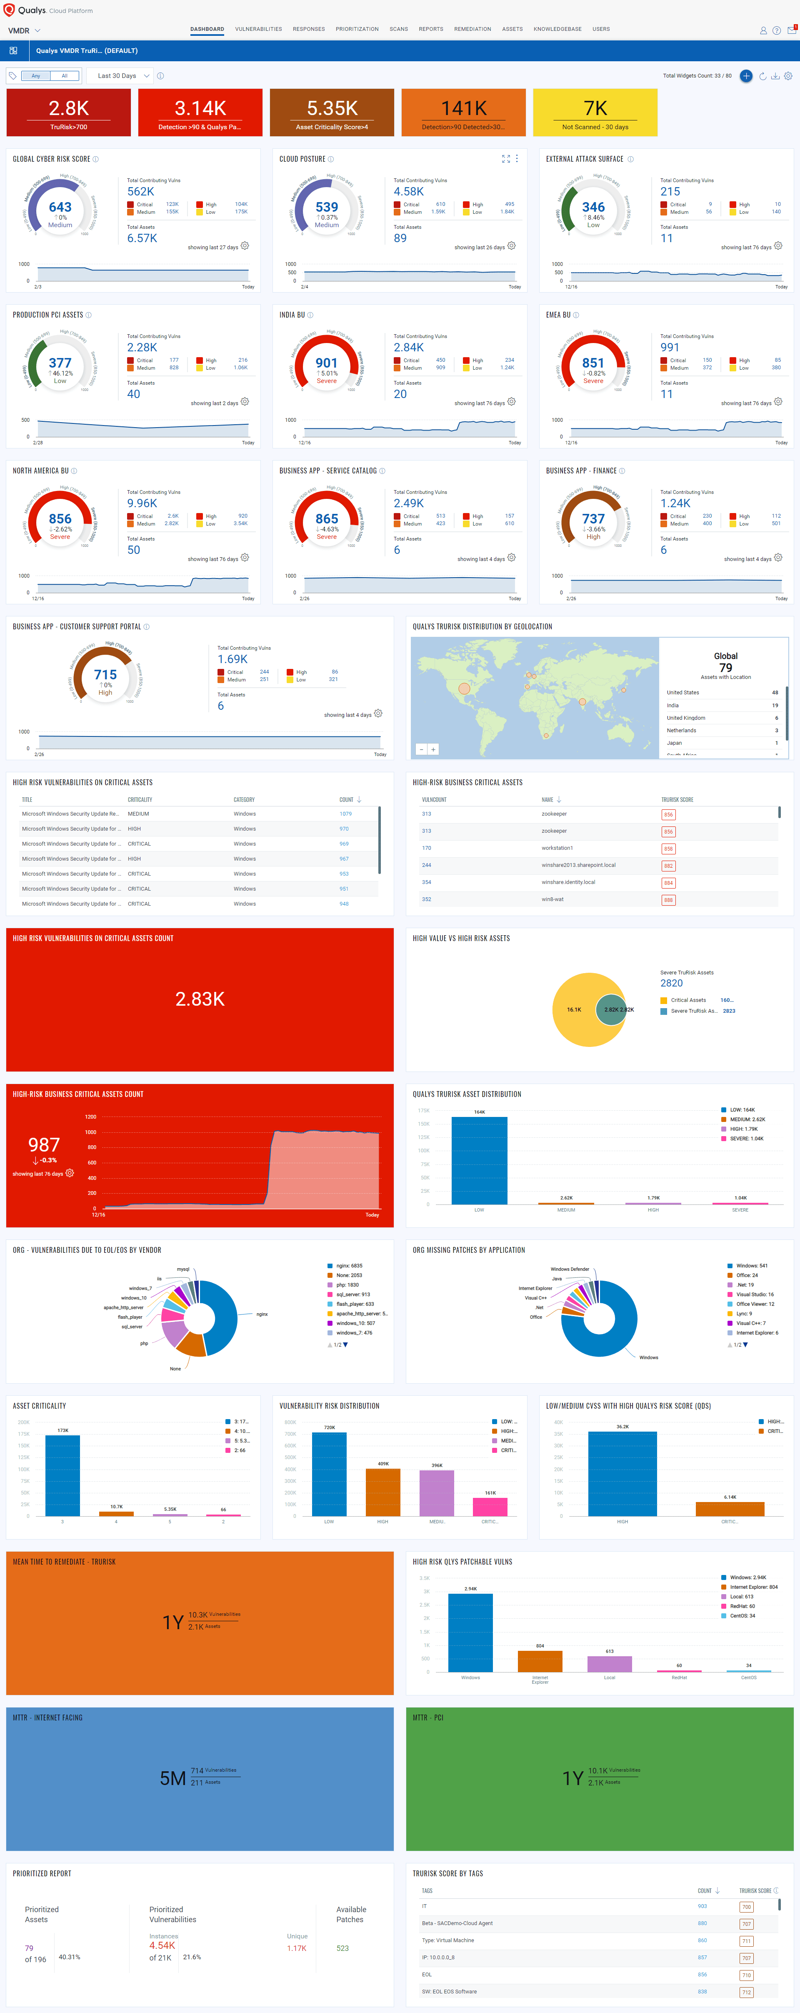The height and width of the screenshot is (2013, 800).
Task: Open the Remediation tab
Action: pos(472,29)
